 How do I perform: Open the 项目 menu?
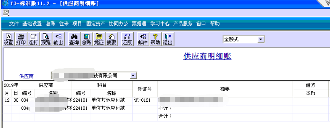click(x=77, y=24)
